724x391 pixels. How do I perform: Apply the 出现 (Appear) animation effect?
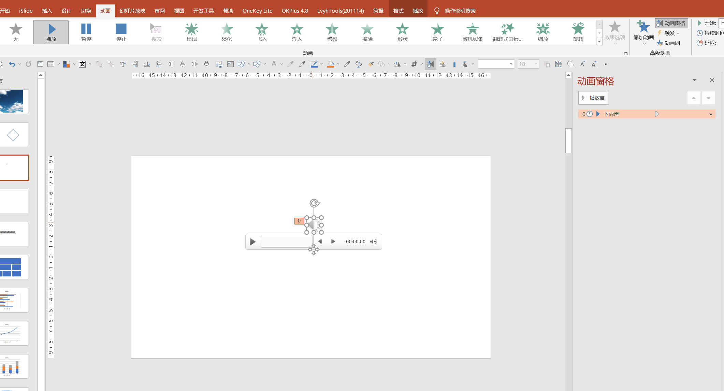click(192, 32)
